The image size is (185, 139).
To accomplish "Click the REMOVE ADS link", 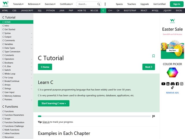I will (172, 93).
